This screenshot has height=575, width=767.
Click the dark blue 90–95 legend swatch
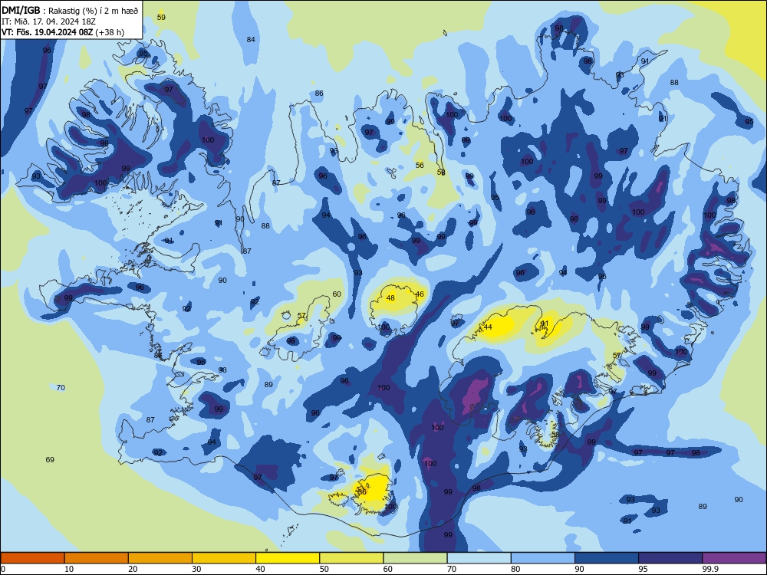point(607,558)
